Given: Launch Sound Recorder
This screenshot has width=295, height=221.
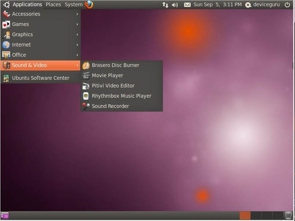Looking at the screenshot, I should point(122,106).
